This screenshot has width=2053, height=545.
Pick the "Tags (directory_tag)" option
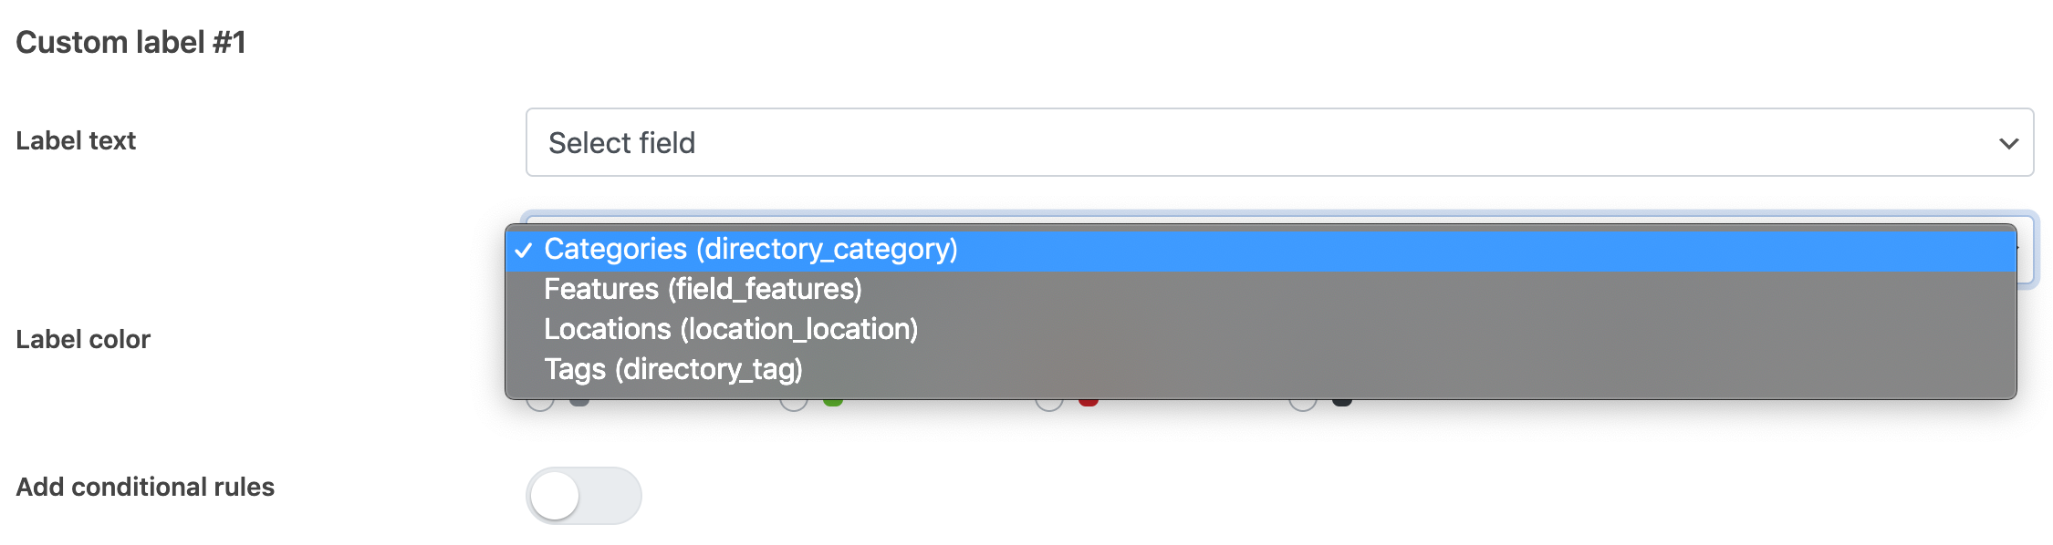672,370
